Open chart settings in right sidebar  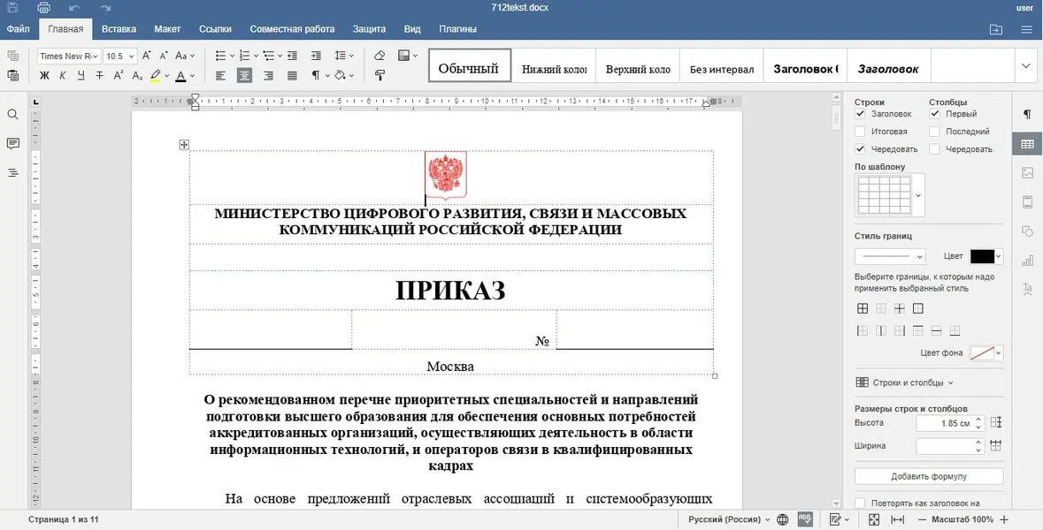pyautogui.click(x=1027, y=261)
